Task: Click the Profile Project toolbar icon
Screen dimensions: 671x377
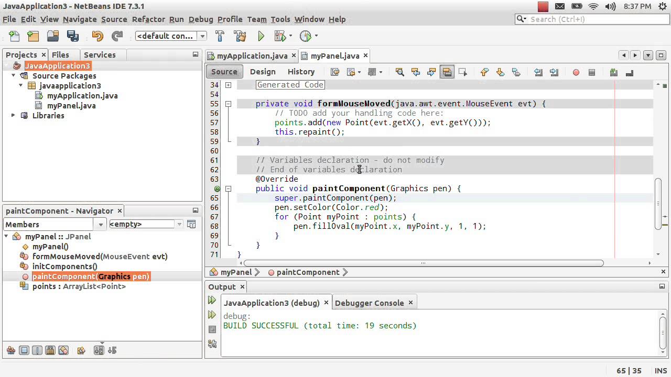Action: [x=305, y=36]
